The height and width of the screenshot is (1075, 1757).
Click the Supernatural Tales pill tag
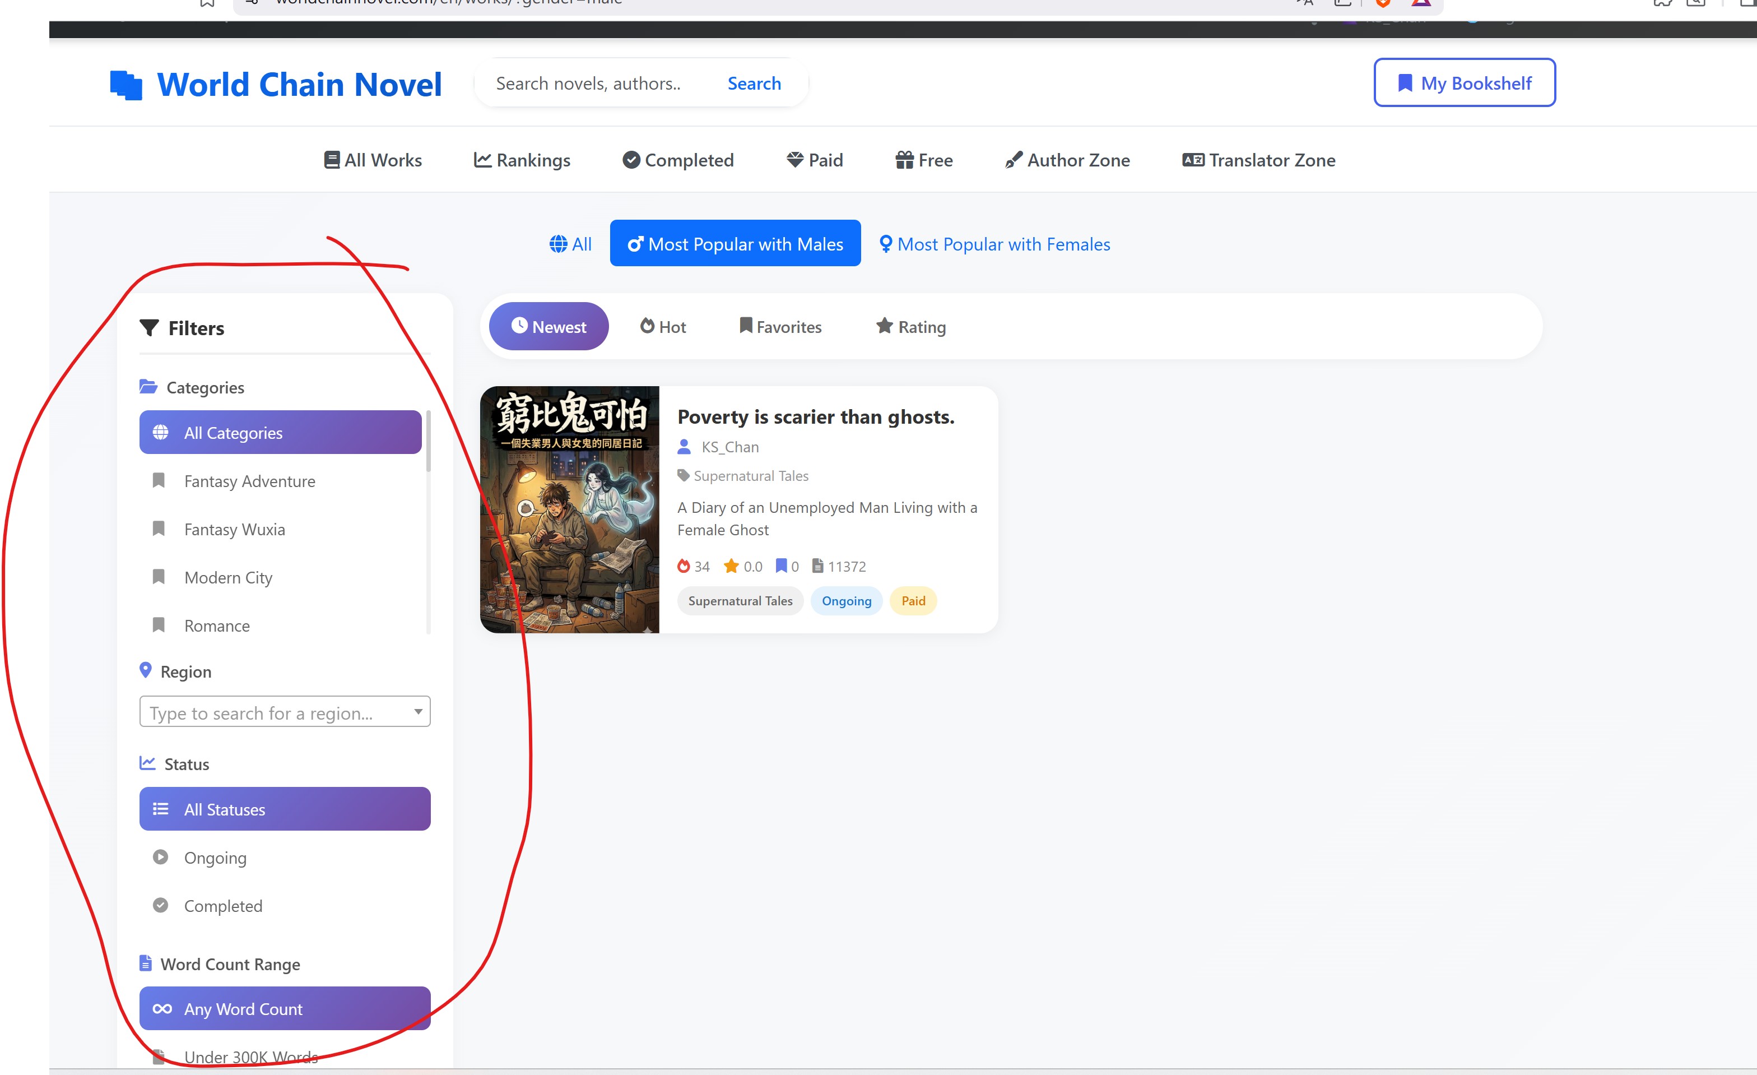click(x=740, y=601)
